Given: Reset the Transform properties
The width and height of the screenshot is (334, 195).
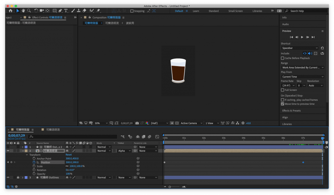Looking at the screenshot, I should coord(68,155).
